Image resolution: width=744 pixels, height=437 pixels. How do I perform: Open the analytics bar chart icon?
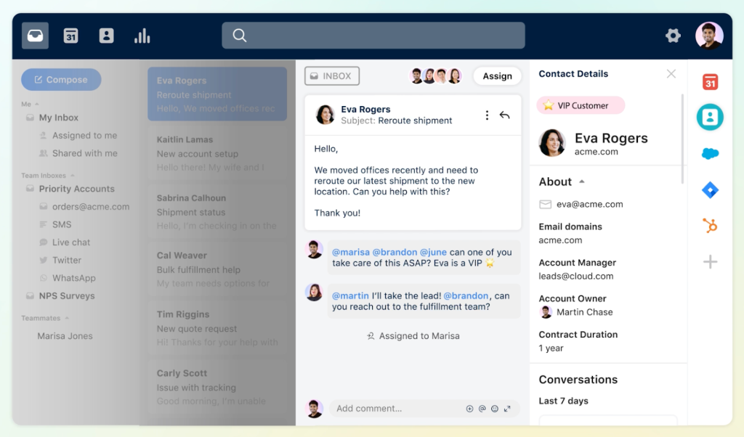[x=142, y=36]
